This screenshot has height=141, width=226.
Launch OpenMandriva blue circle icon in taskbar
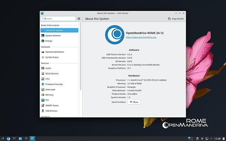(x=8, y=139)
